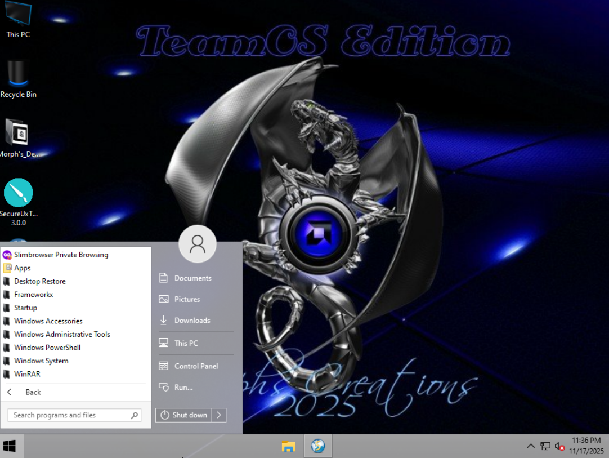Viewport: 609px width, 458px height.
Task: Click the search magnifier icon
Action: (135, 415)
